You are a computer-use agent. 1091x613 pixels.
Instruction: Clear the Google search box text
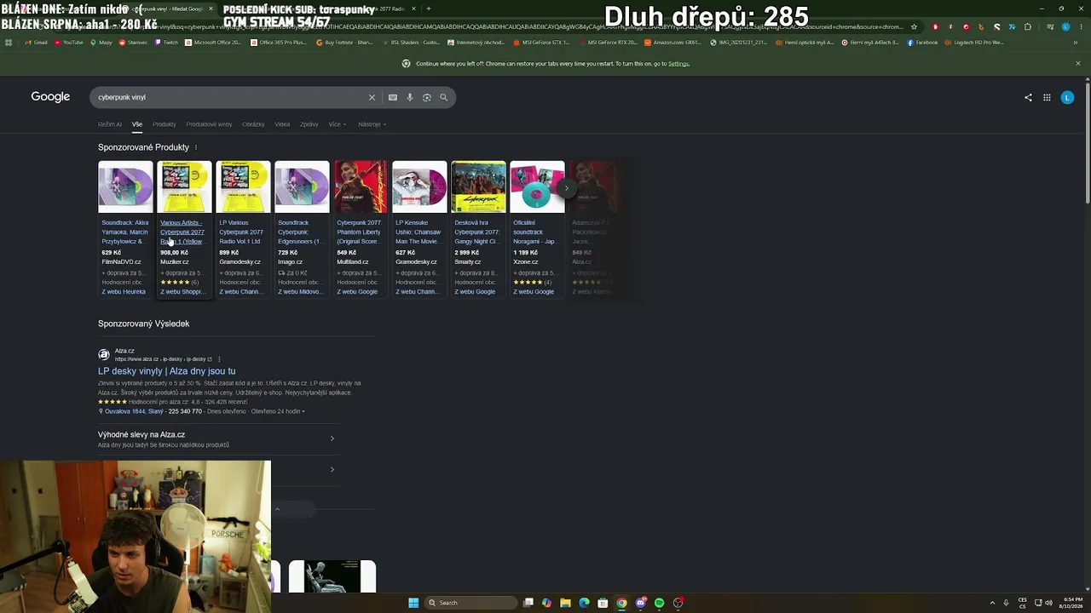tap(372, 97)
